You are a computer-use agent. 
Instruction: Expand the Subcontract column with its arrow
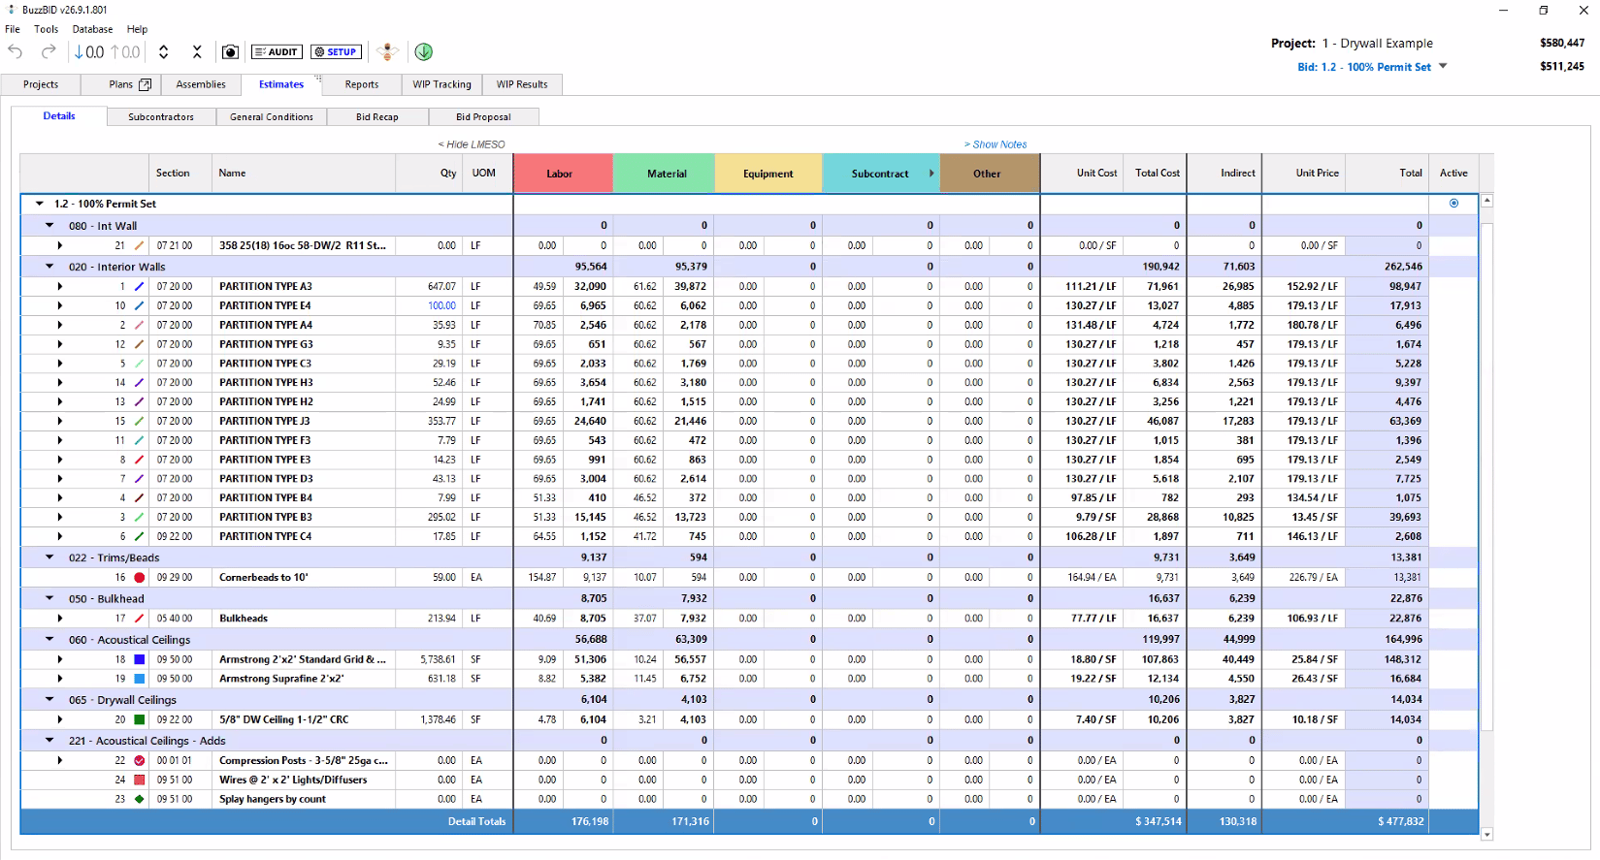coord(931,174)
